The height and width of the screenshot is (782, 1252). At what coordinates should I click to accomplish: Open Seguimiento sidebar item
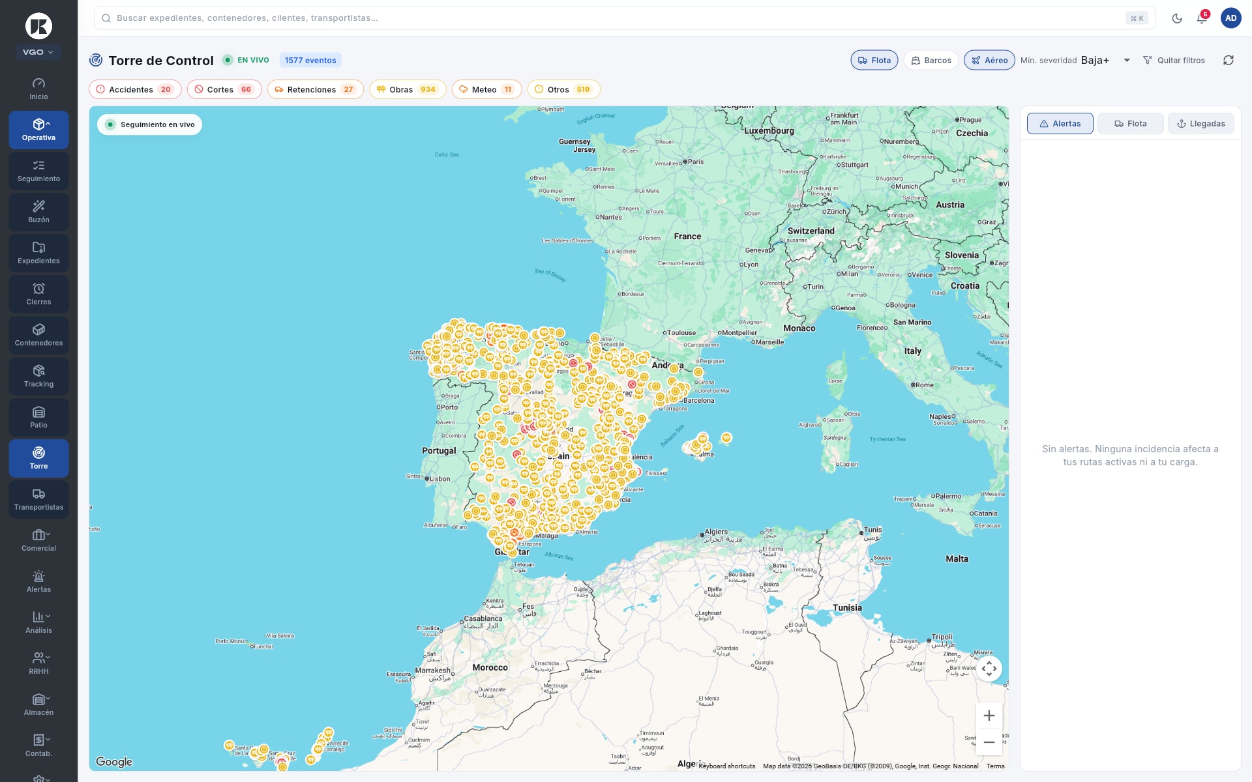coord(38,171)
